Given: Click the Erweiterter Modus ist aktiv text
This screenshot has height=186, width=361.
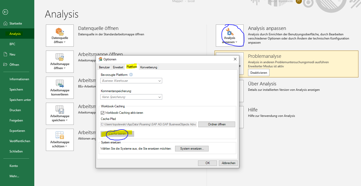Looking at the screenshot, I should 266,66.
